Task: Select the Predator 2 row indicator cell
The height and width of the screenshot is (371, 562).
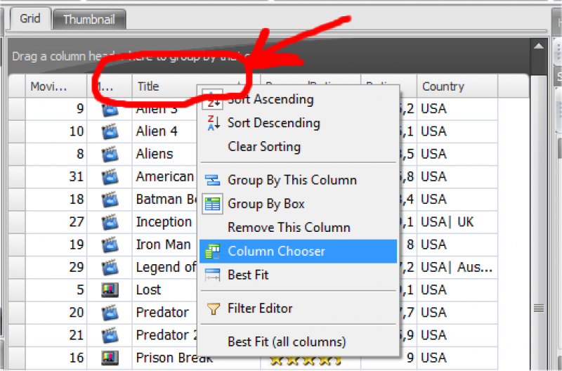Action: point(17,335)
